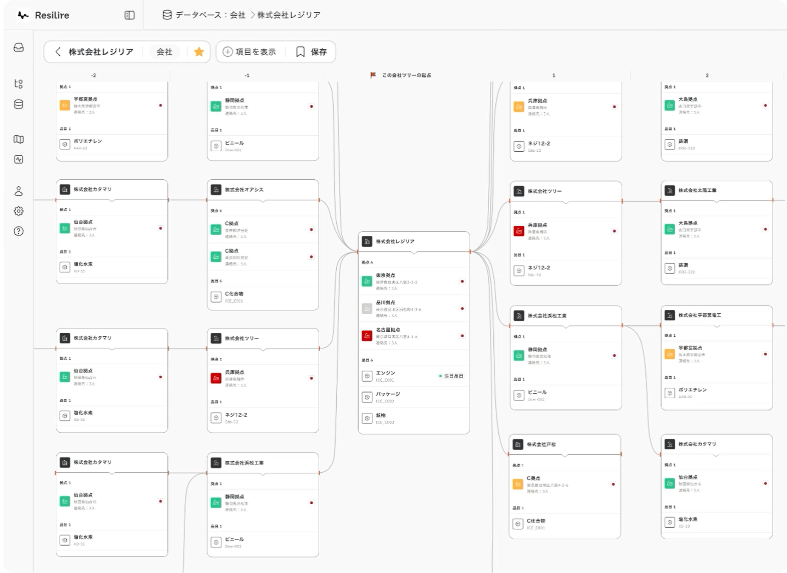Open the tree view sidebar icon

[x=19, y=84]
